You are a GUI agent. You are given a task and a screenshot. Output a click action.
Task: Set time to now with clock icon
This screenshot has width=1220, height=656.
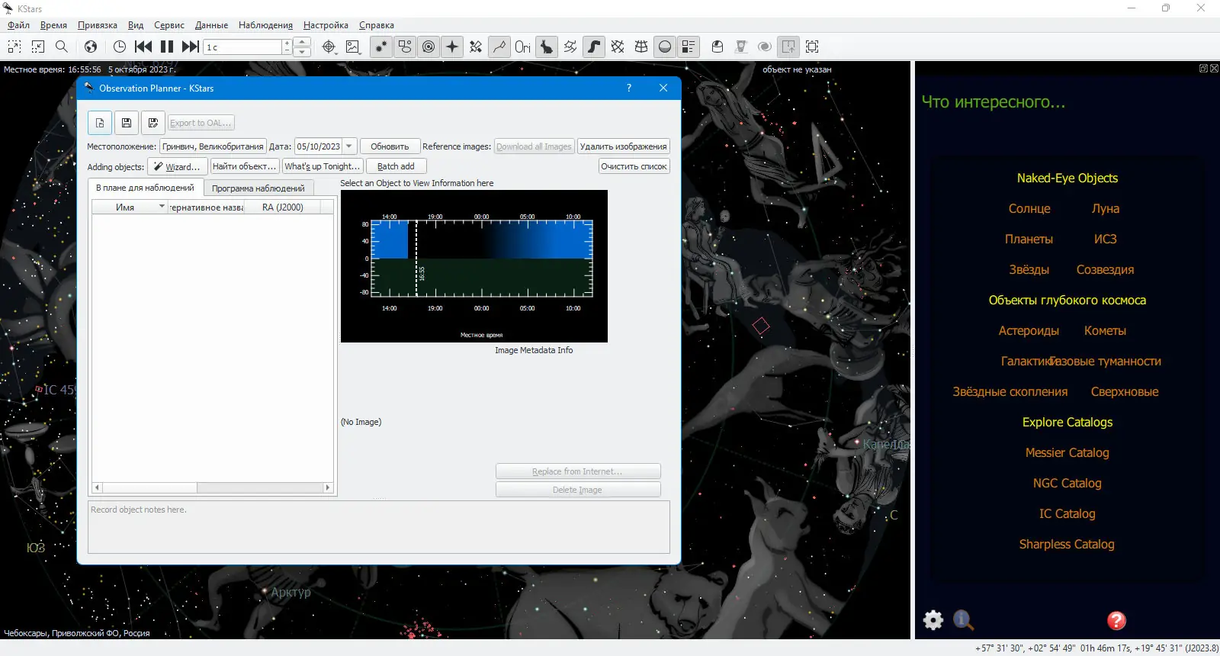(x=120, y=47)
